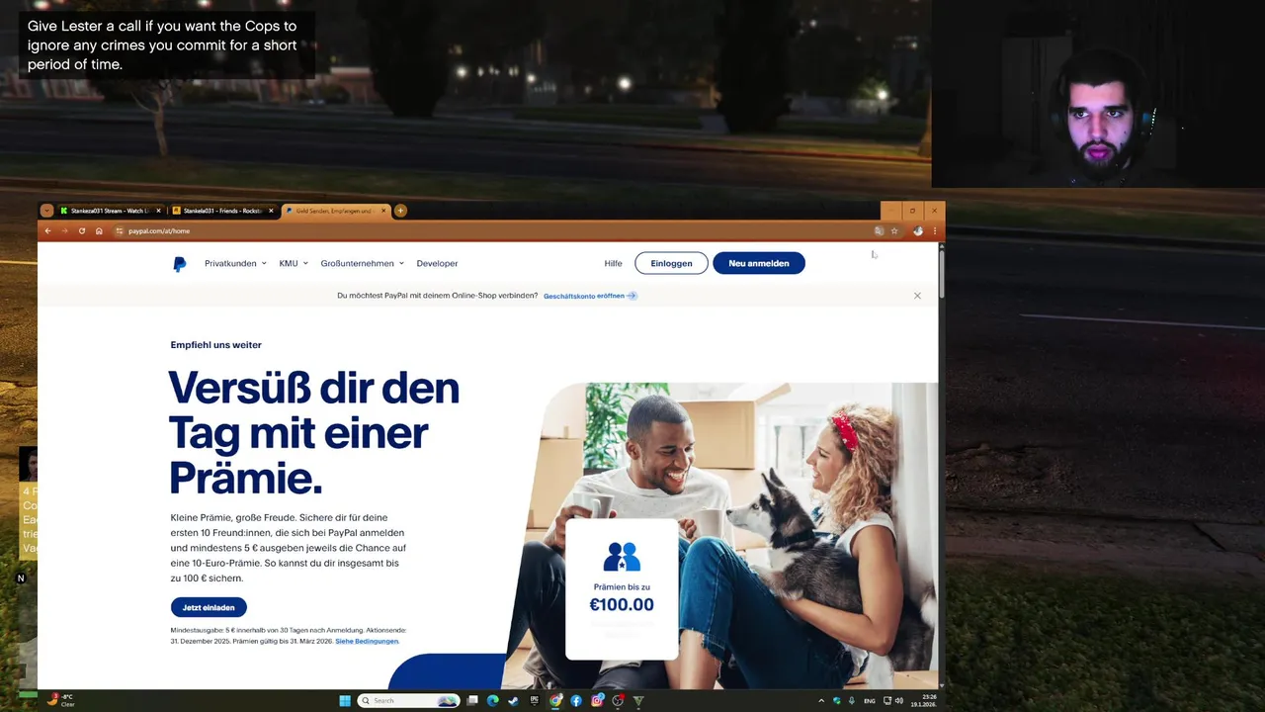Open the tab search dropdown at tab strip start
This screenshot has height=712, width=1265.
[46, 211]
